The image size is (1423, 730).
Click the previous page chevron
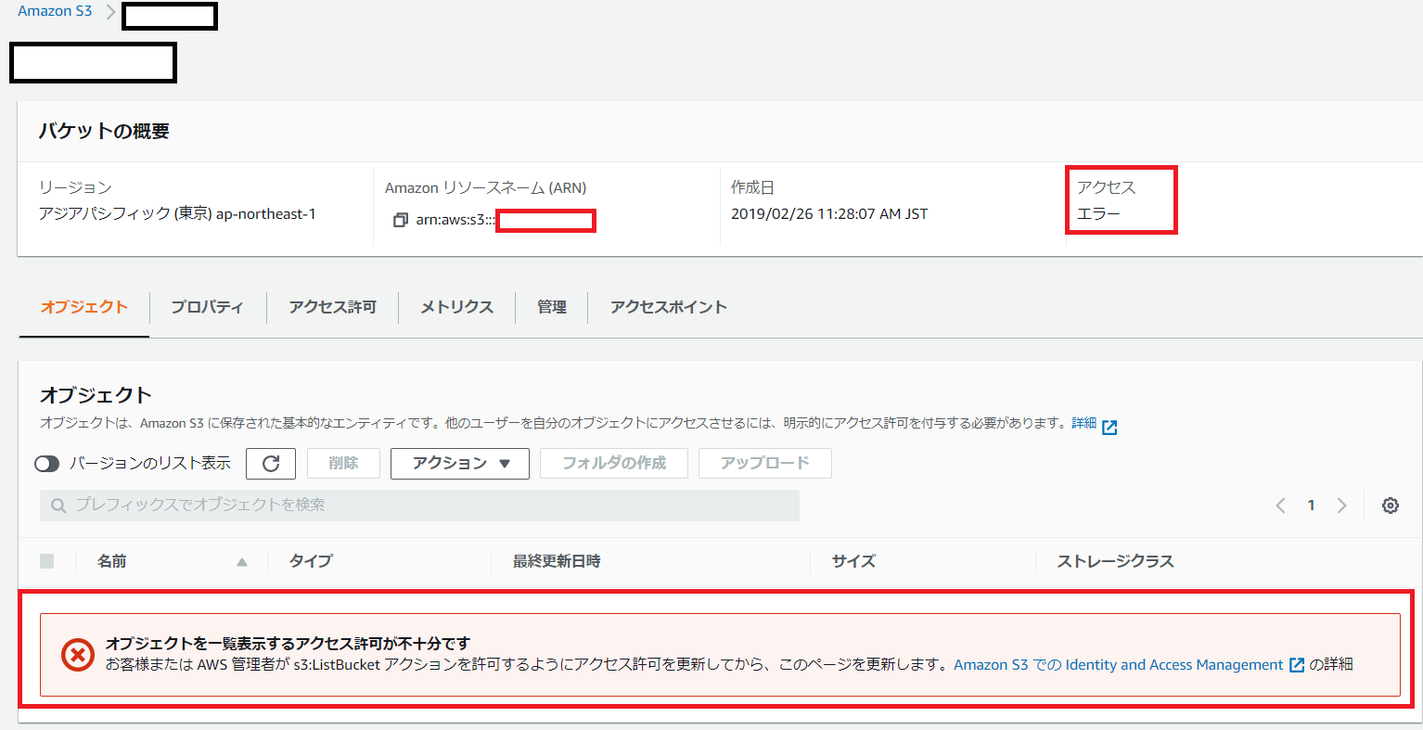click(1280, 505)
